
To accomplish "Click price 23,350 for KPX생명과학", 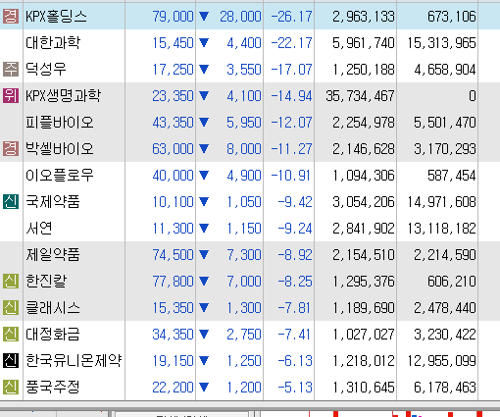I will coord(174,96).
